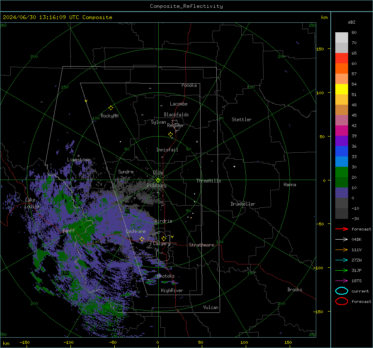Screen dimensions: 373x348
Task: Click the red forecast arrow in legend
Action: pyautogui.click(x=342, y=229)
